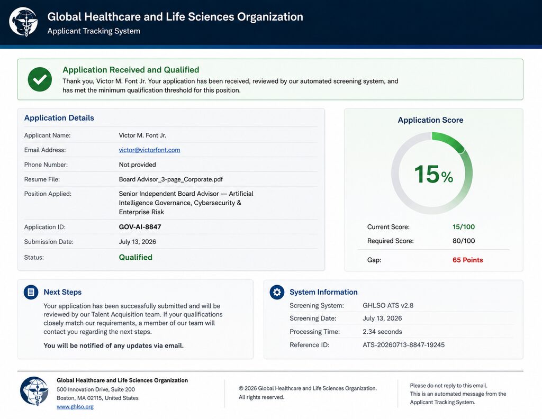Image resolution: width=542 pixels, height=419 pixels.
Task: Click the globe caduceus logo in header
Action: pyautogui.click(x=23, y=22)
